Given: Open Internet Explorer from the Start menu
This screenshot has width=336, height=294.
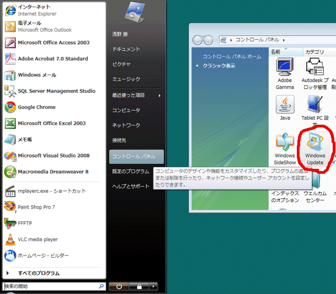Looking at the screenshot, I should (x=54, y=10).
